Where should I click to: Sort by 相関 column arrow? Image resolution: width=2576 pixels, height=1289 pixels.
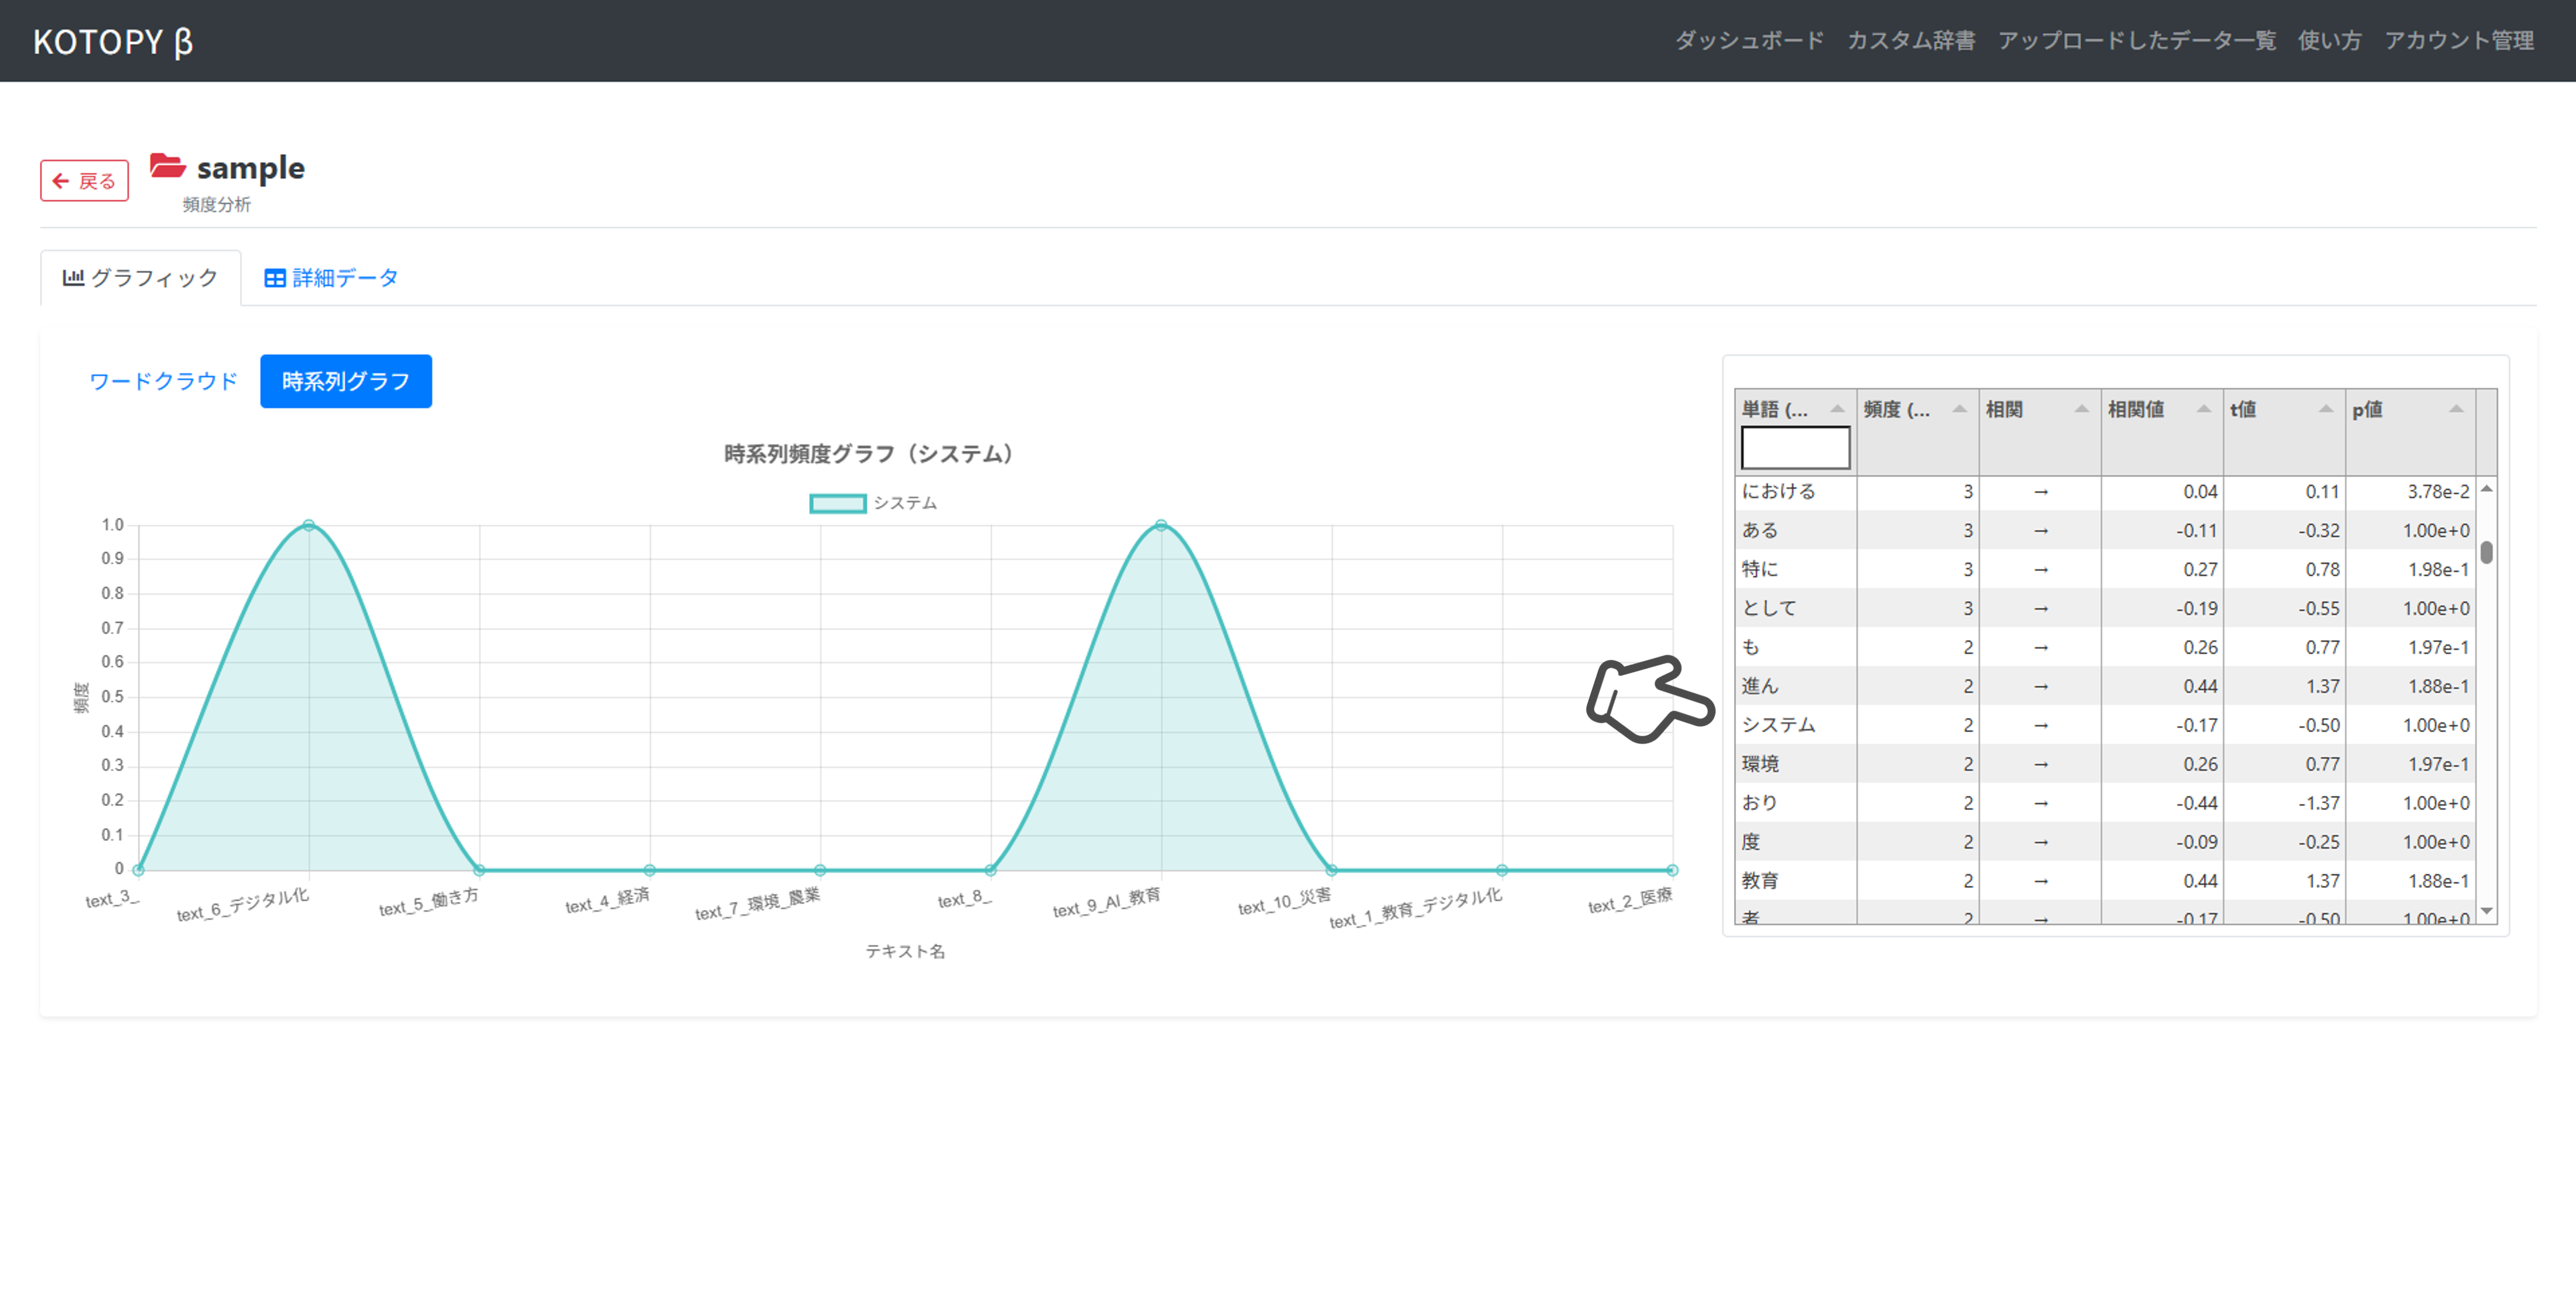(2081, 408)
